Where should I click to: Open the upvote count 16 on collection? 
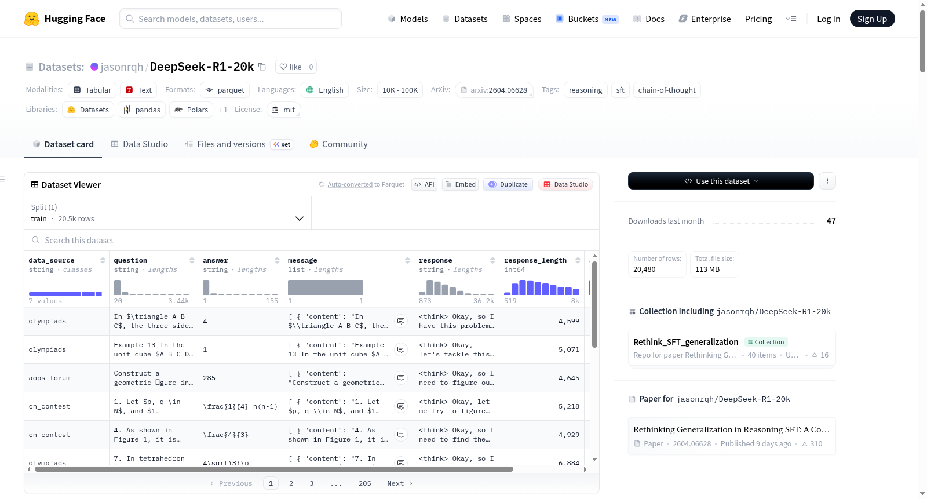[820, 355]
